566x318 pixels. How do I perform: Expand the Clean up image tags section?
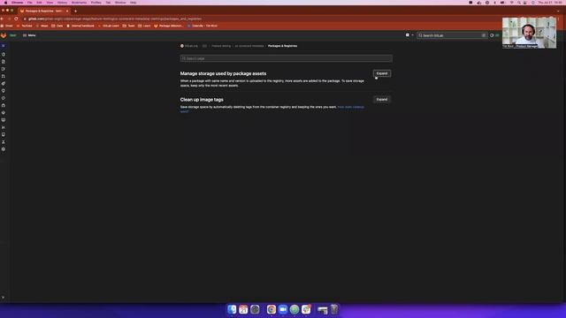pyautogui.click(x=381, y=100)
